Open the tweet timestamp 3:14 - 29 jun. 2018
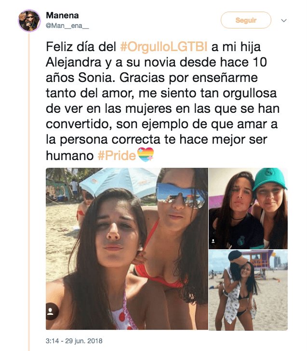 pyautogui.click(x=74, y=341)
